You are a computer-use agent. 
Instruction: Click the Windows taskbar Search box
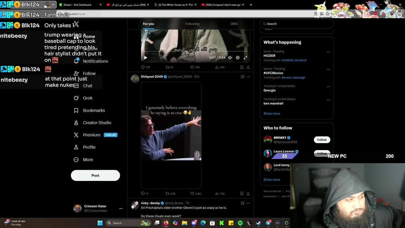[128, 223]
